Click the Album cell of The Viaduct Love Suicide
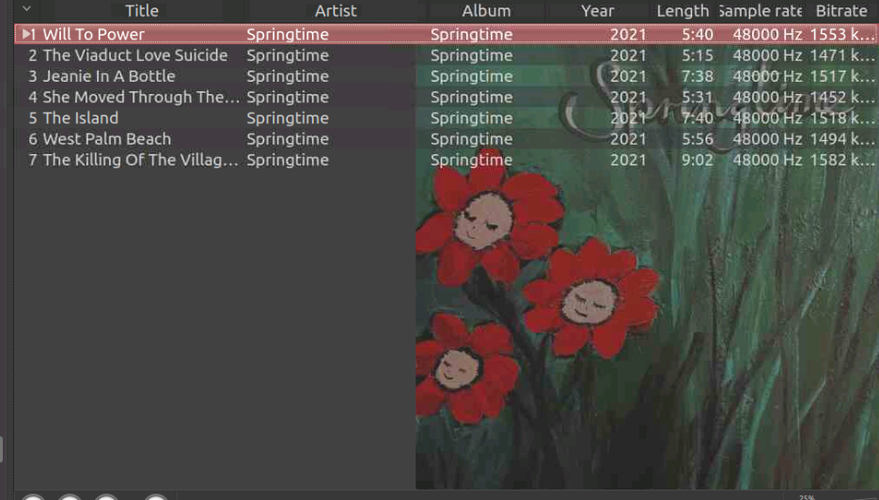879x500 pixels. coord(471,55)
